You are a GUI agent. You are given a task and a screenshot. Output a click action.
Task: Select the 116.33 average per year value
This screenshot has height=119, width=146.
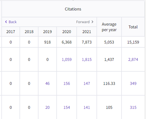tap(109, 83)
